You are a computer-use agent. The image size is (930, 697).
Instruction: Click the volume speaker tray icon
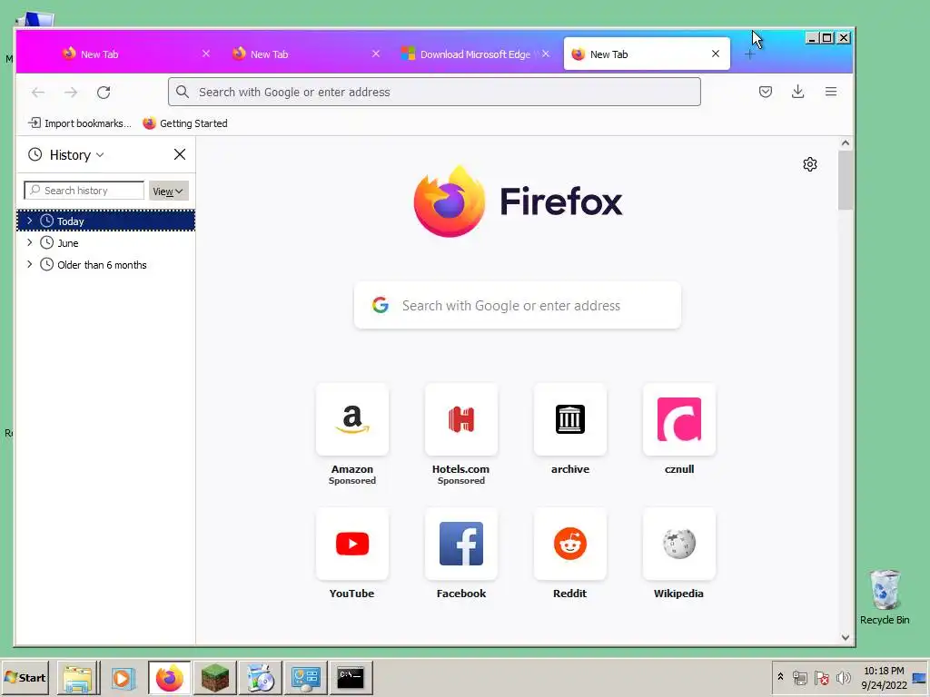(x=843, y=677)
